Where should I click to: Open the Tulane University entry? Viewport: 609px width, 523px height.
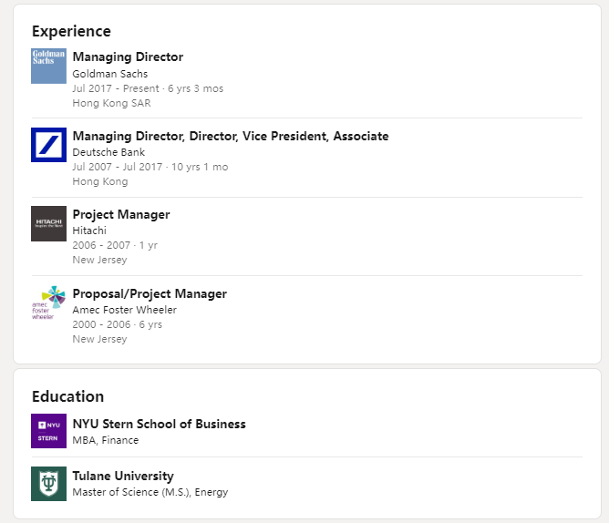point(123,476)
